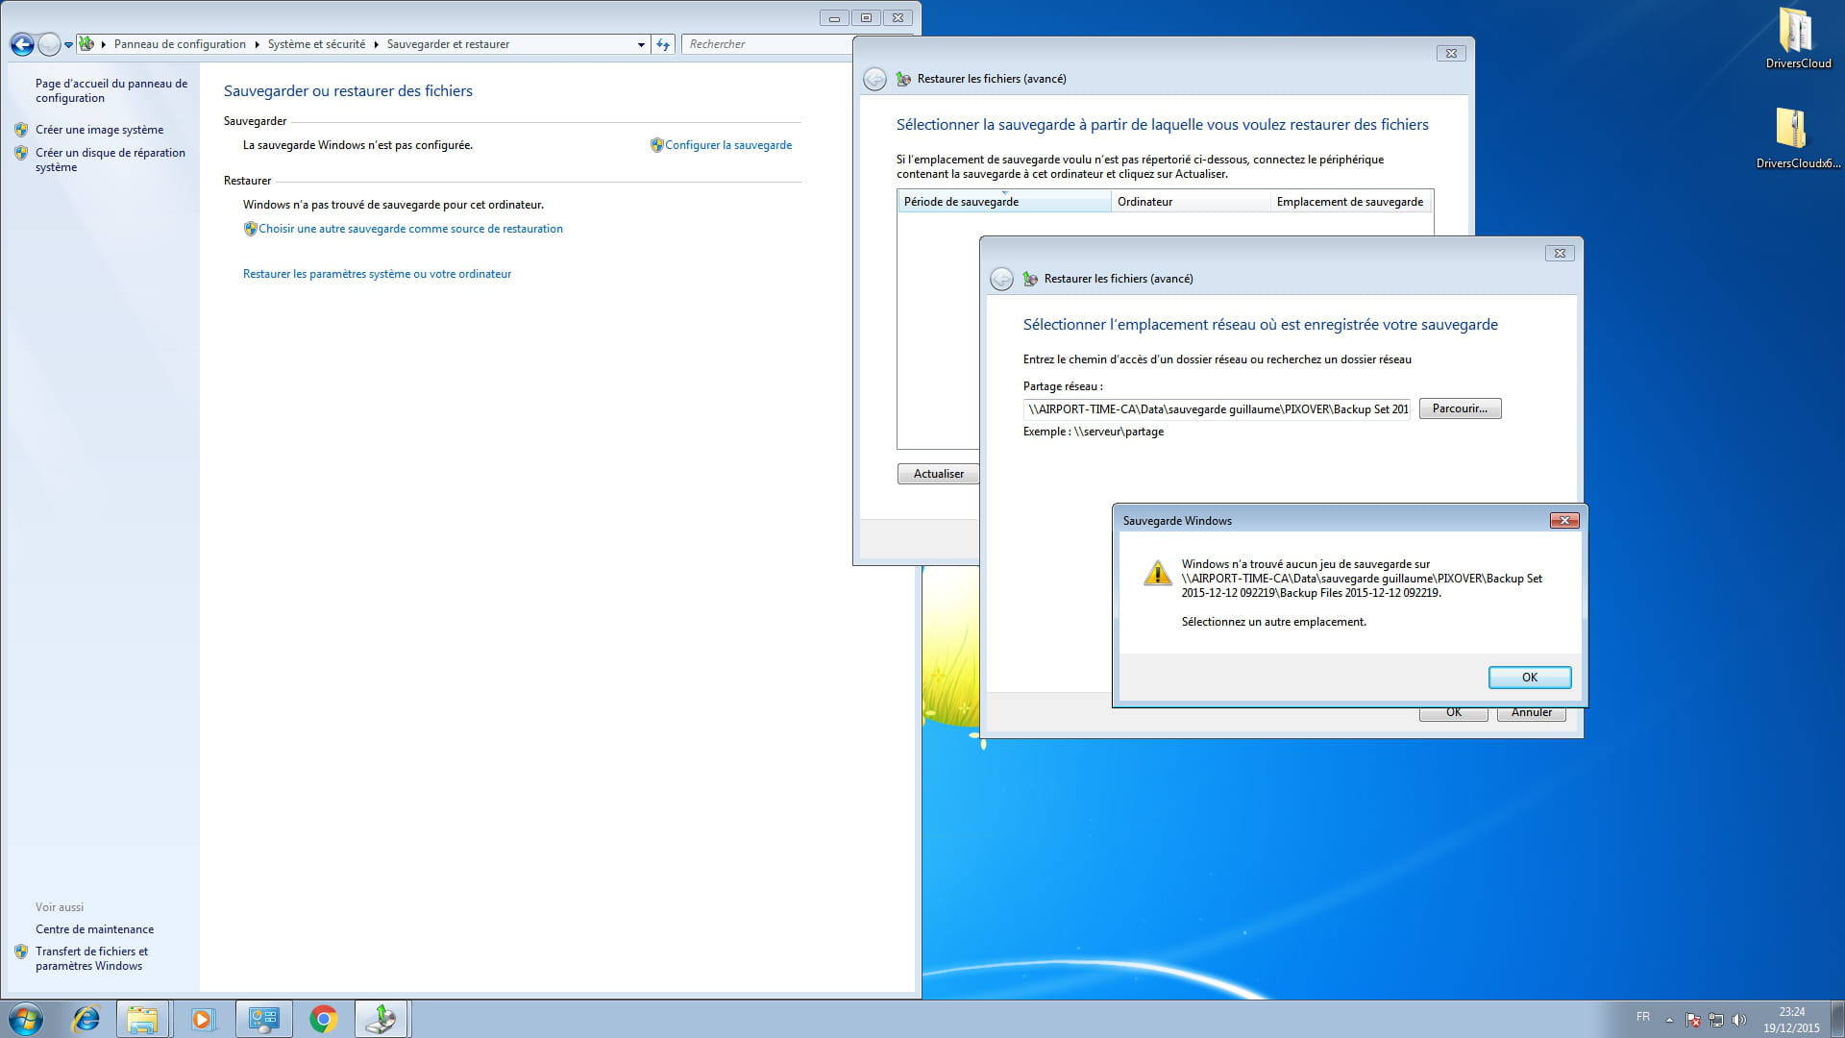Viewport: 1845px width, 1038px height.
Task: Click the Action Center flag tray icon
Action: (x=1693, y=1020)
